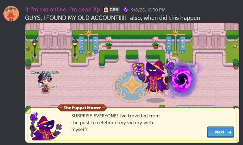Viewport: 243px width, 145px height.
Task: Open profile of 'If I'm not online' username
Action: click(x=62, y=10)
